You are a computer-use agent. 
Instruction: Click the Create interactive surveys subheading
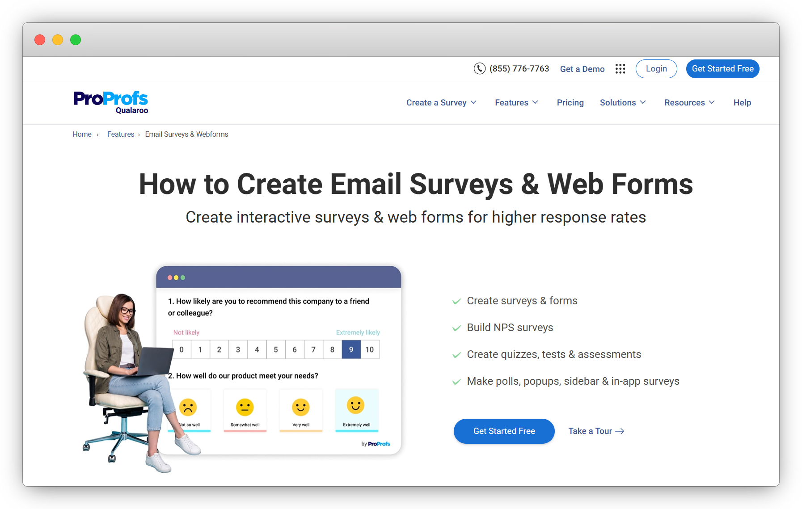[x=416, y=217]
